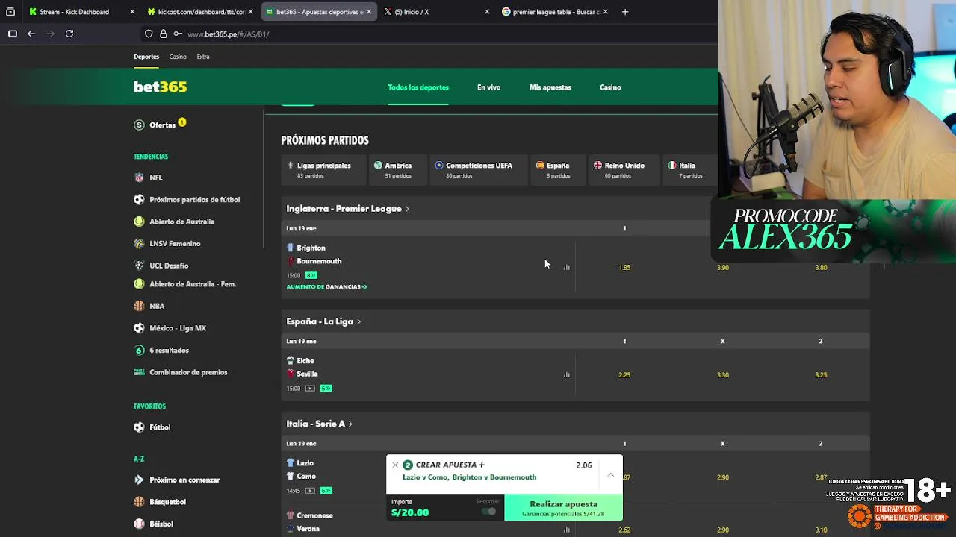Open stats icon for Cremonese v Verona

[x=567, y=530]
